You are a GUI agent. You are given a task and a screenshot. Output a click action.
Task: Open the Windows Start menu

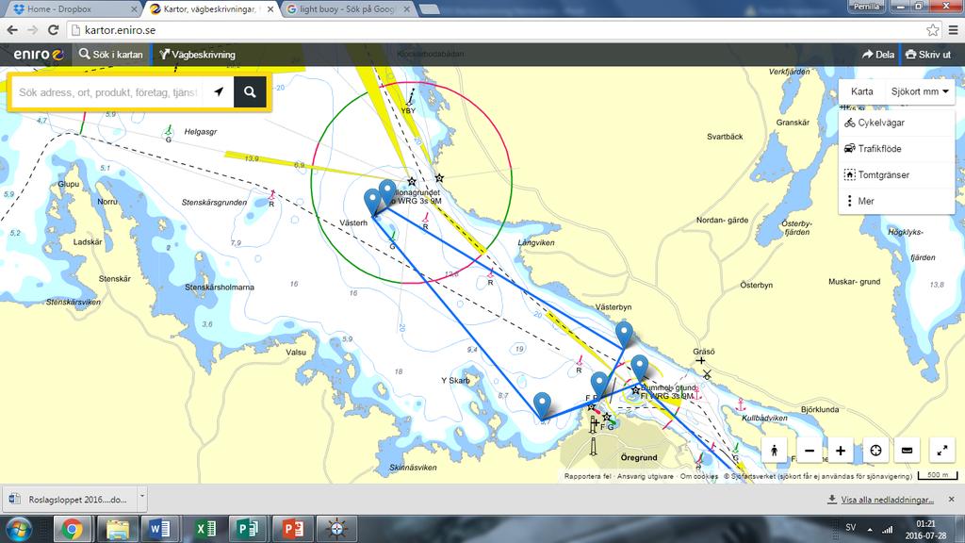click(19, 530)
